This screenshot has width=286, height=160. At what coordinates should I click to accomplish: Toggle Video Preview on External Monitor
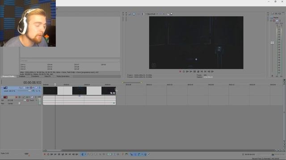click(x=134, y=14)
